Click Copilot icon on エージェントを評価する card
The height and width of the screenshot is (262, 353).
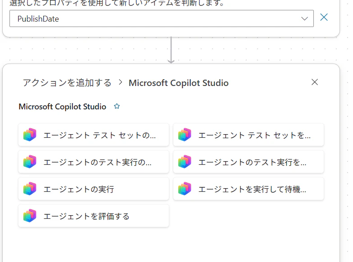click(30, 216)
